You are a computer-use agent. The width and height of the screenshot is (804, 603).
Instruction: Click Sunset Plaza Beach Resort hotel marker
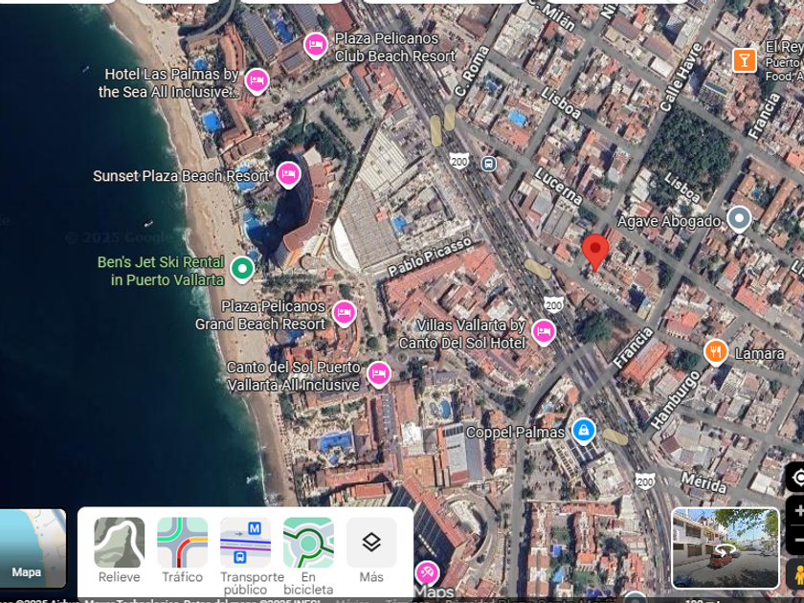click(288, 175)
